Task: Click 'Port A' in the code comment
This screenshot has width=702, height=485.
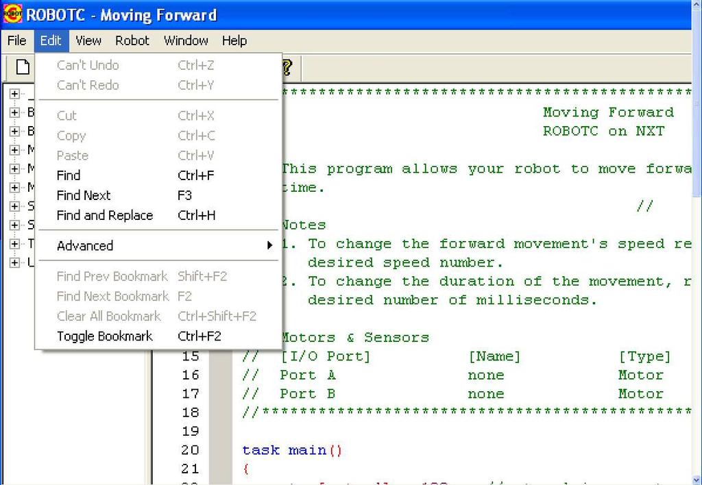Action: click(x=308, y=375)
